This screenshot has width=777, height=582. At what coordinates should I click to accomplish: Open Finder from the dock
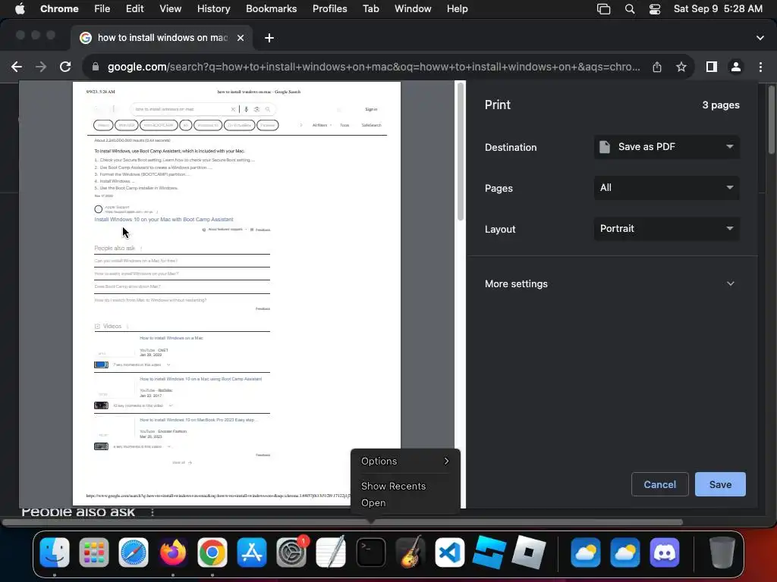[55, 552]
